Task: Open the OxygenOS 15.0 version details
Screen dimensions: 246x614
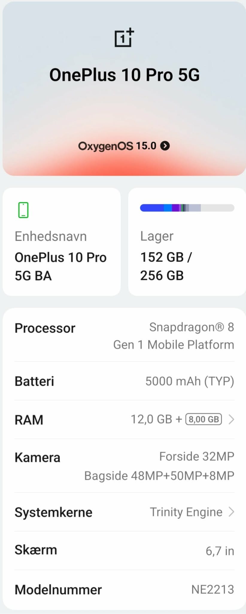Action: 117,146
